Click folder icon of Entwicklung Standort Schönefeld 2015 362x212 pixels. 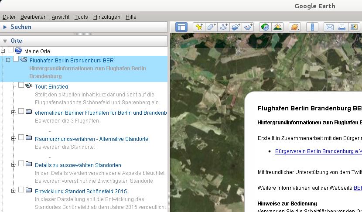coord(29,190)
